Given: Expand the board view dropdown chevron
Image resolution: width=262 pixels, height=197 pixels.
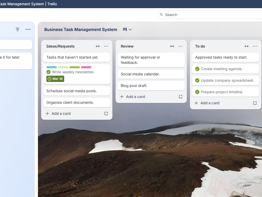Looking at the screenshot, I should (130, 29).
